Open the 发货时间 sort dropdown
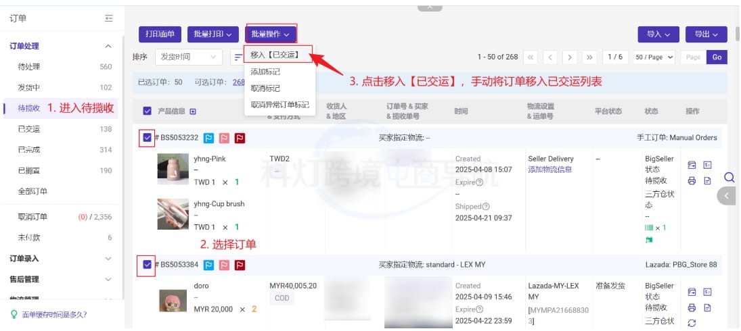The height and width of the screenshot is (331, 741). [x=188, y=57]
